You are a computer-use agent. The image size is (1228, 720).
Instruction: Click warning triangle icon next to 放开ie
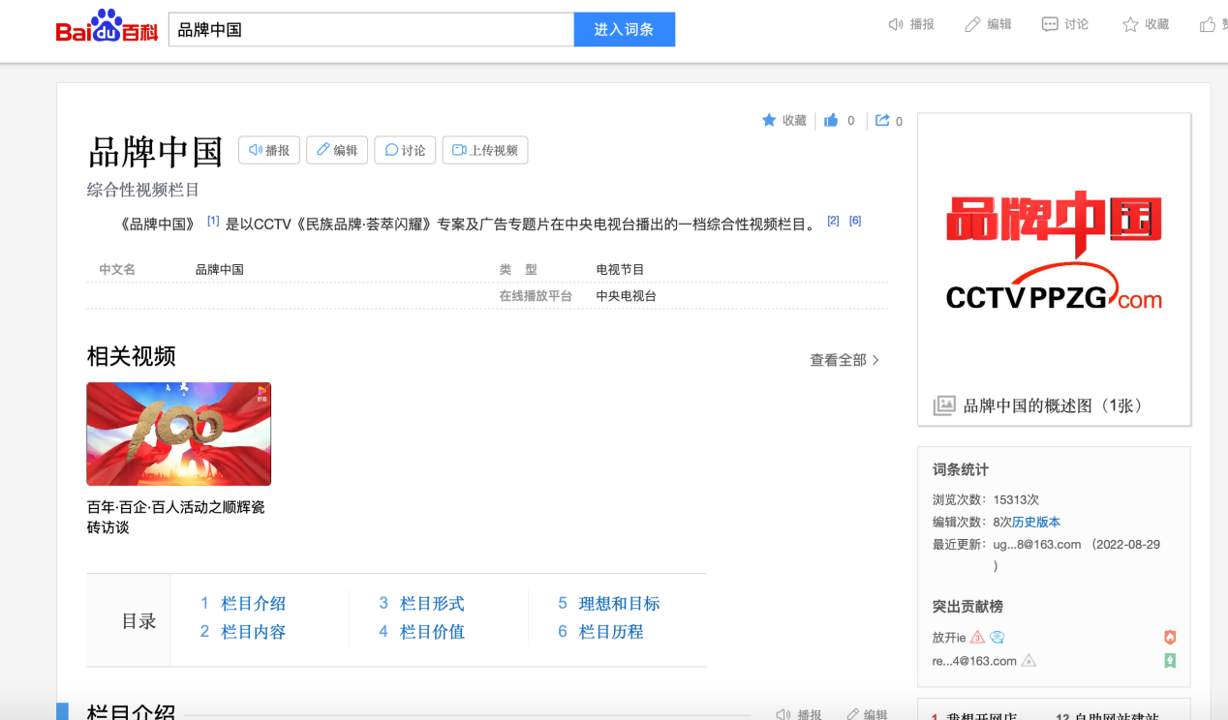point(977,637)
